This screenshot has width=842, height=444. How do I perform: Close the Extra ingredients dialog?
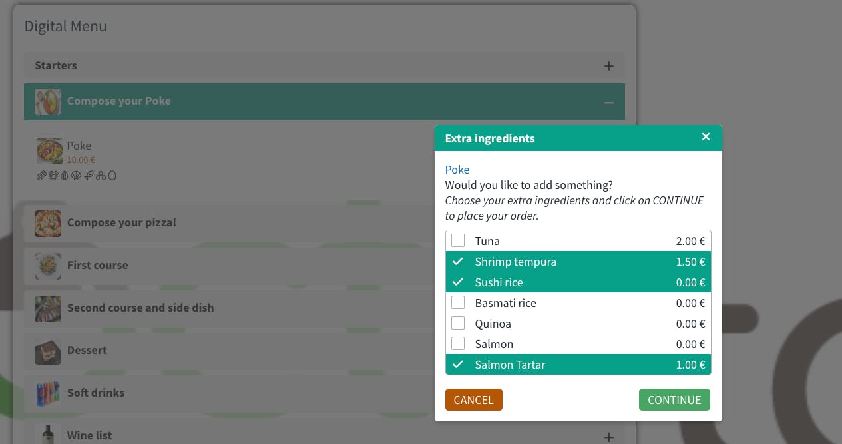[706, 137]
